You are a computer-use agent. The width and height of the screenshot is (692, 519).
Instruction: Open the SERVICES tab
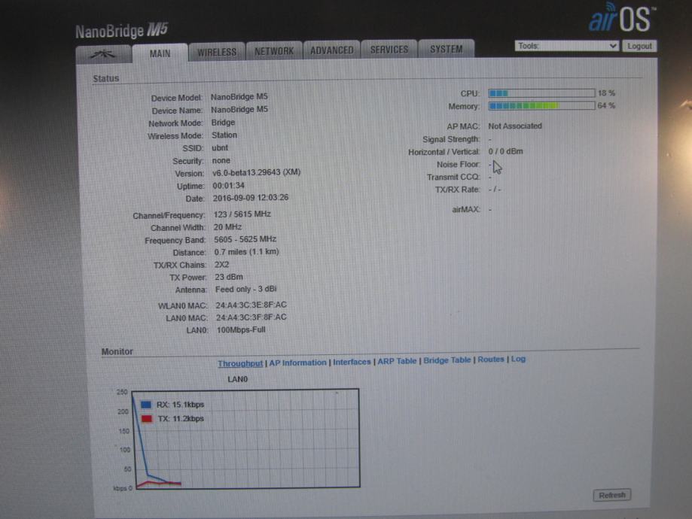point(389,50)
